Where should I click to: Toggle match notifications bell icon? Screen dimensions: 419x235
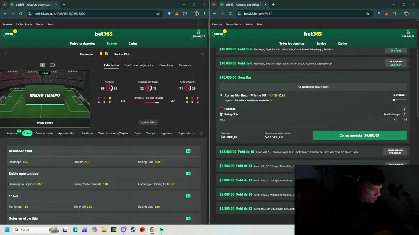click(202, 133)
